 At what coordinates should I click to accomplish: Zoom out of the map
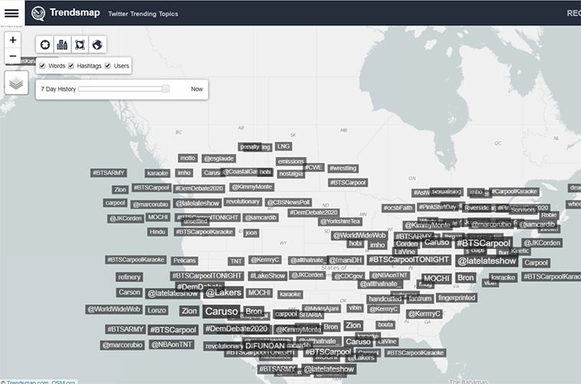12,57
